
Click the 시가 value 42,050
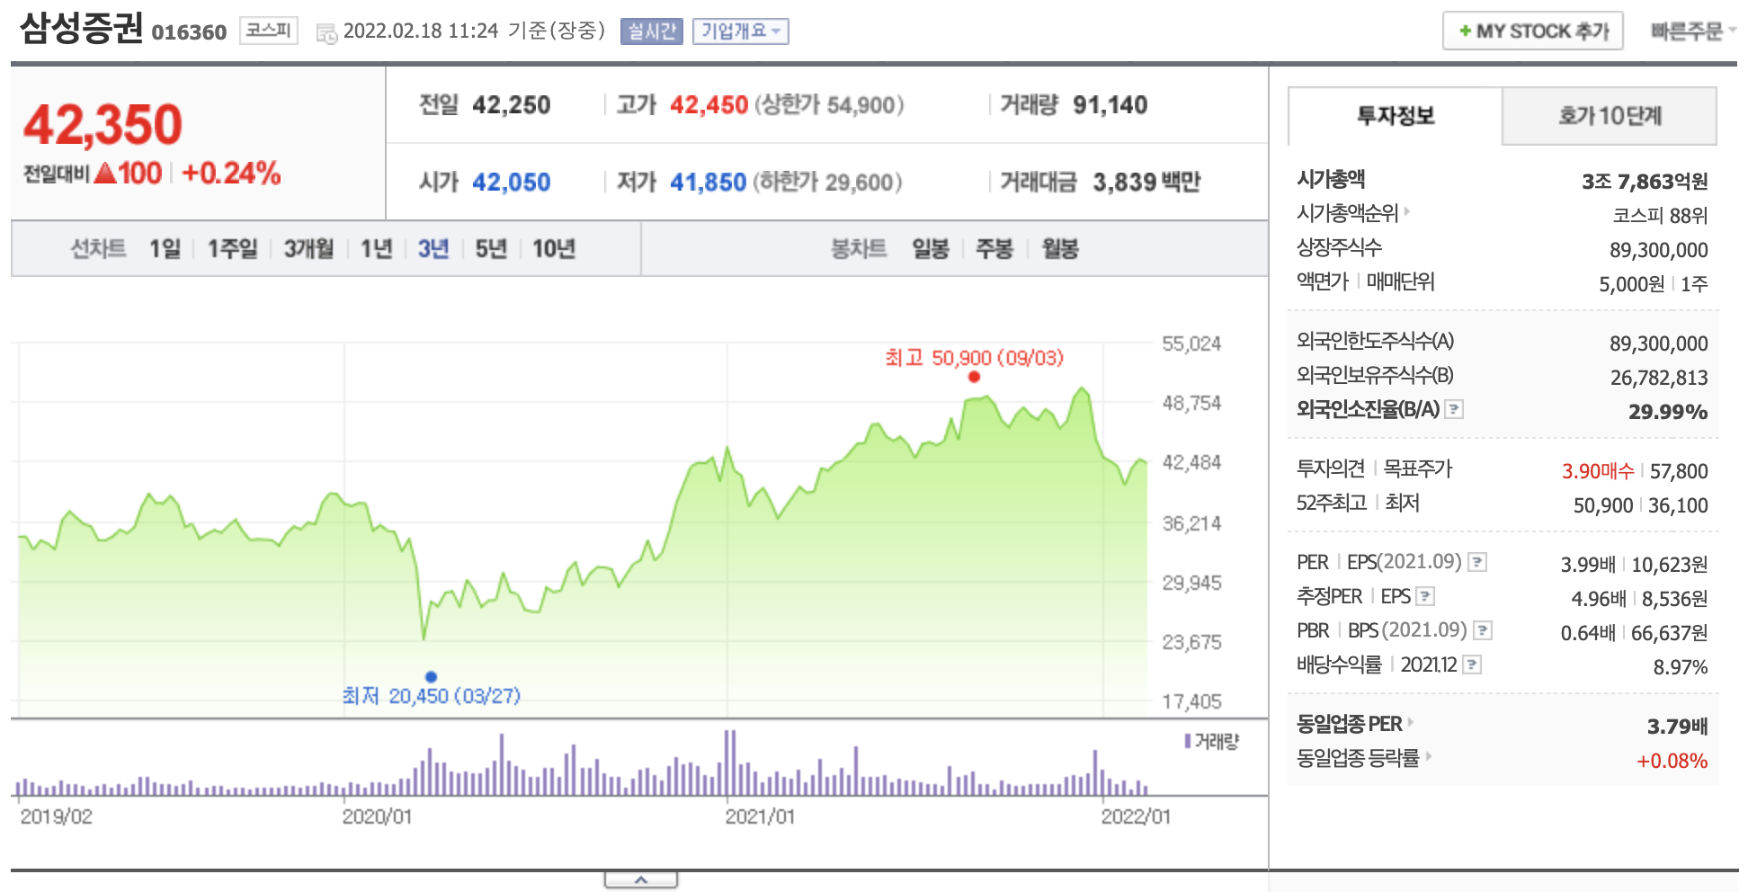pyautogui.click(x=511, y=183)
